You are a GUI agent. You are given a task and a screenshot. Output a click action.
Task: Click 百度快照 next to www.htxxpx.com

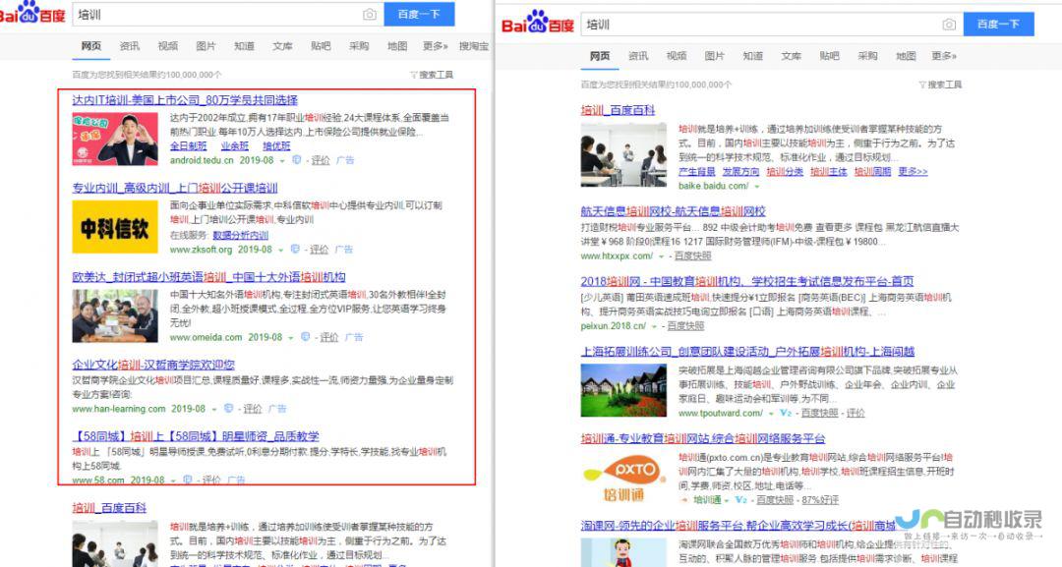click(x=692, y=256)
